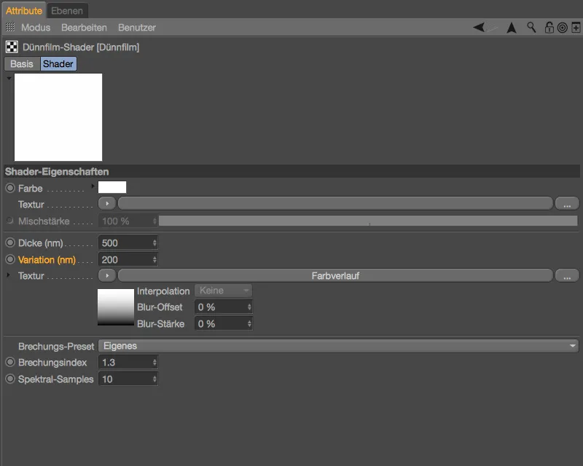Step the Dicke (nm) value arrows

pyautogui.click(x=154, y=242)
